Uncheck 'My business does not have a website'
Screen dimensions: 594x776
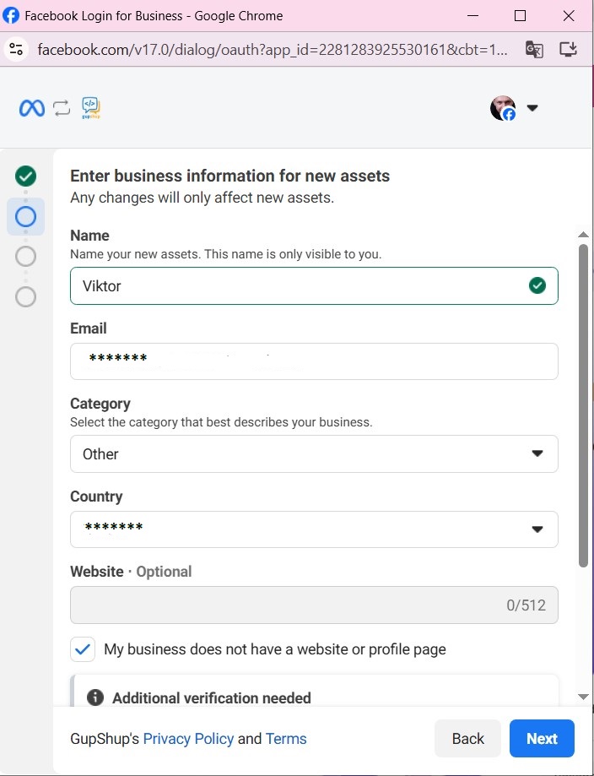pos(83,649)
